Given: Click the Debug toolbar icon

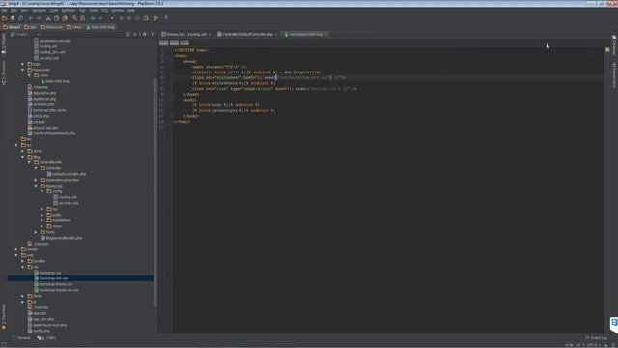Looking at the screenshot, I should pyautogui.click(x=129, y=18).
